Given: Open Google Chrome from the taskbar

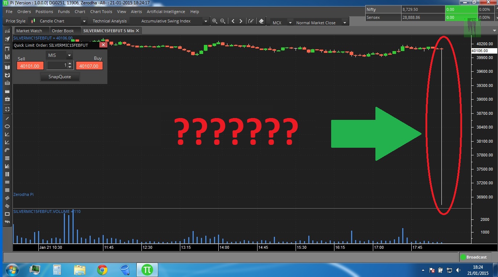Looking at the screenshot, I should coord(102,270).
